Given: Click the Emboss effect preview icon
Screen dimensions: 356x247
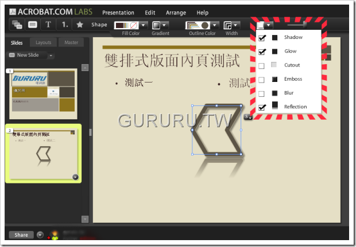Looking at the screenshot, I should click(x=274, y=79).
